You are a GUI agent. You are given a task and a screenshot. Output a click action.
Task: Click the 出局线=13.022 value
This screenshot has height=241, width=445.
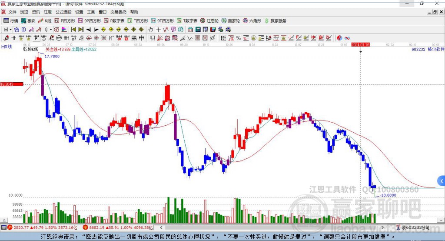[84, 49]
